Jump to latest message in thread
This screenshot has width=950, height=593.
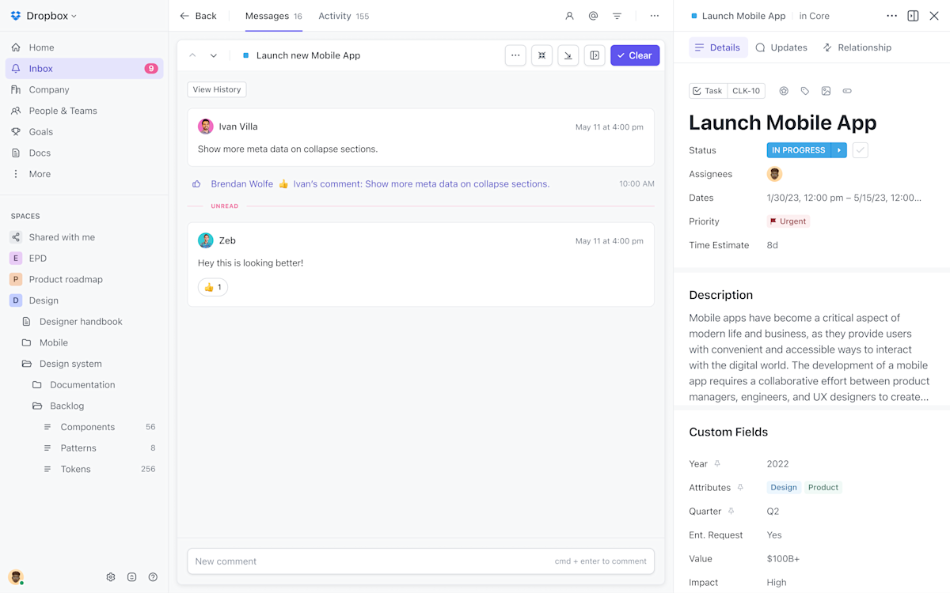point(568,55)
